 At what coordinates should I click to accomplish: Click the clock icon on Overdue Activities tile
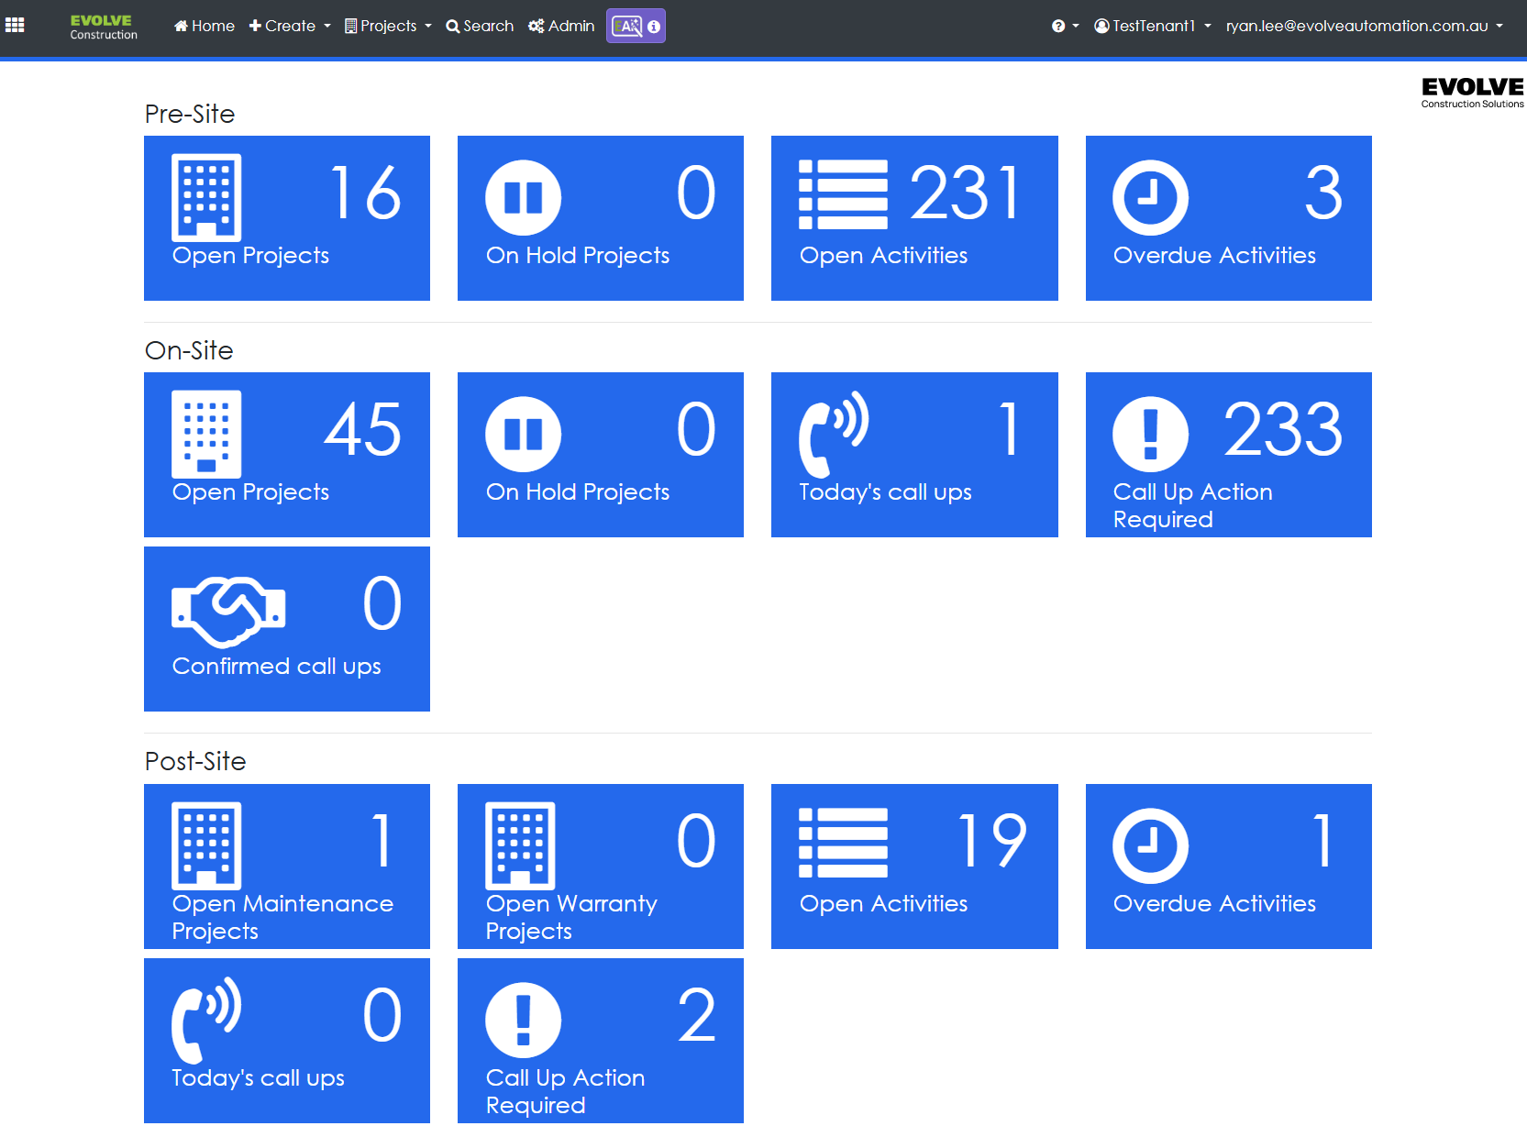1151,197
